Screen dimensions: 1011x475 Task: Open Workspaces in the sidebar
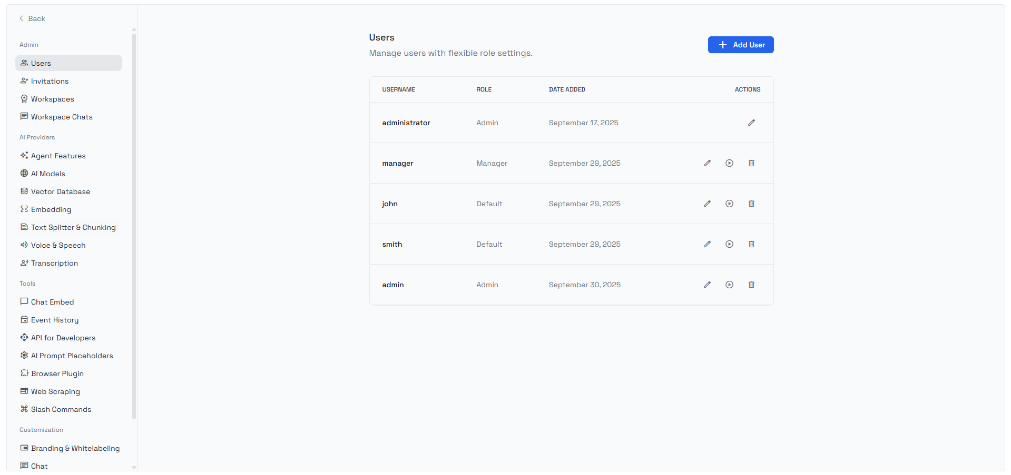pyautogui.click(x=52, y=99)
